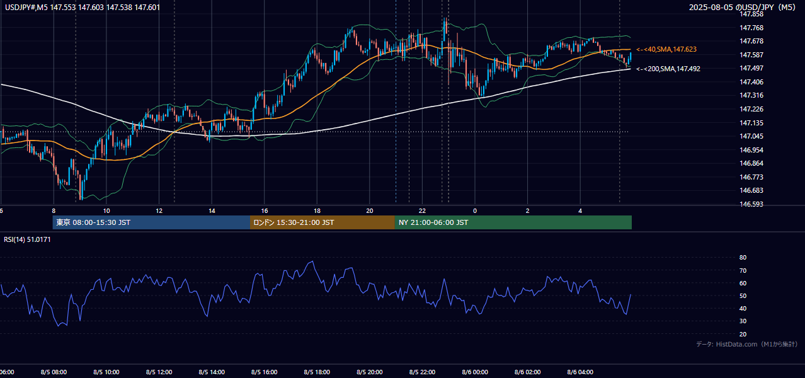Click RSI scale level 30
Image resolution: width=805 pixels, height=378 pixels.
[x=743, y=321]
